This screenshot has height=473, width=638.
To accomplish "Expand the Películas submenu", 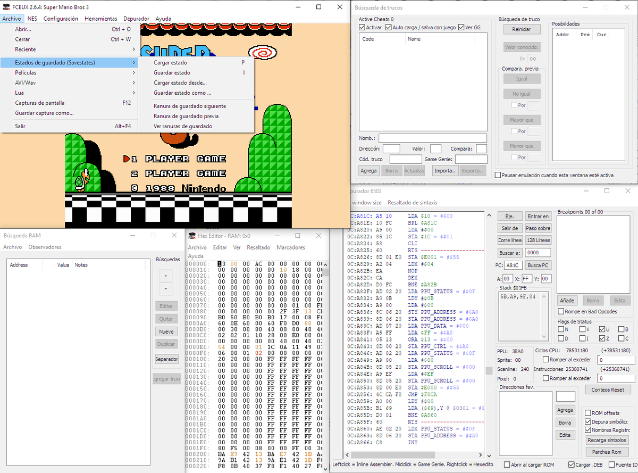I will (70, 72).
